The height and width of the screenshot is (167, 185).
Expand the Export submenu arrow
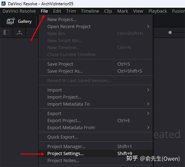(x=148, y=113)
